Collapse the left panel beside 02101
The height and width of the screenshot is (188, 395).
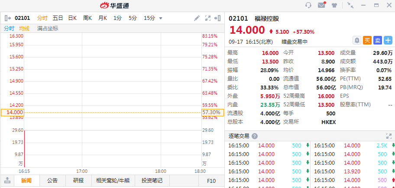click(8, 18)
